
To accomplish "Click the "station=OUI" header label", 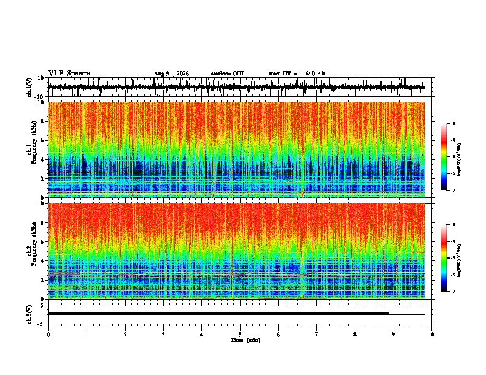I will coord(227,74).
